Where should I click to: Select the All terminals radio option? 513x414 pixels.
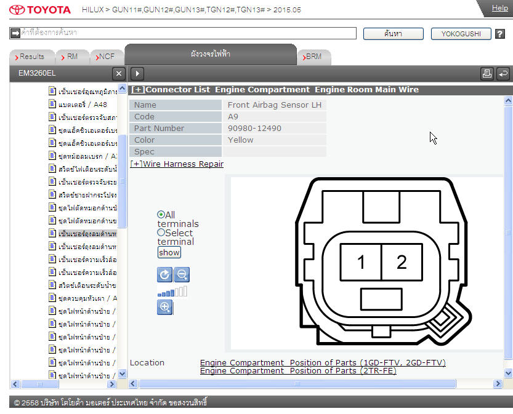point(161,214)
